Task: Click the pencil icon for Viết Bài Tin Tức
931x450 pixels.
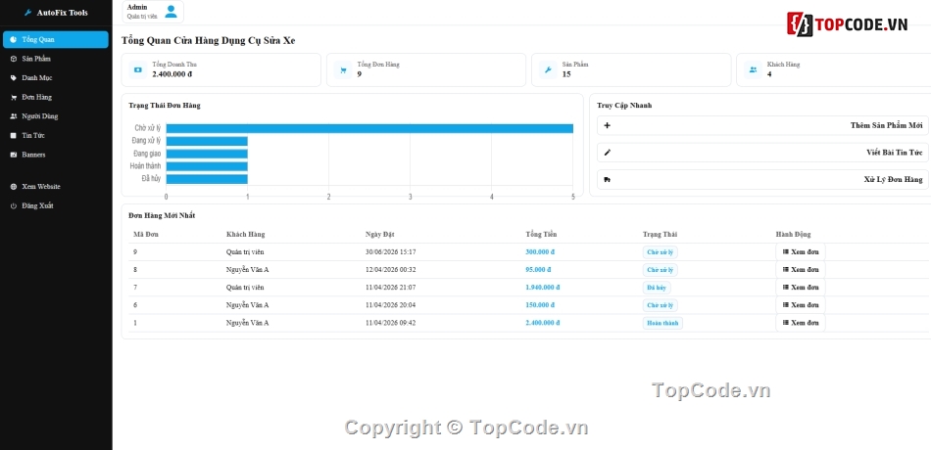Action: [607, 153]
